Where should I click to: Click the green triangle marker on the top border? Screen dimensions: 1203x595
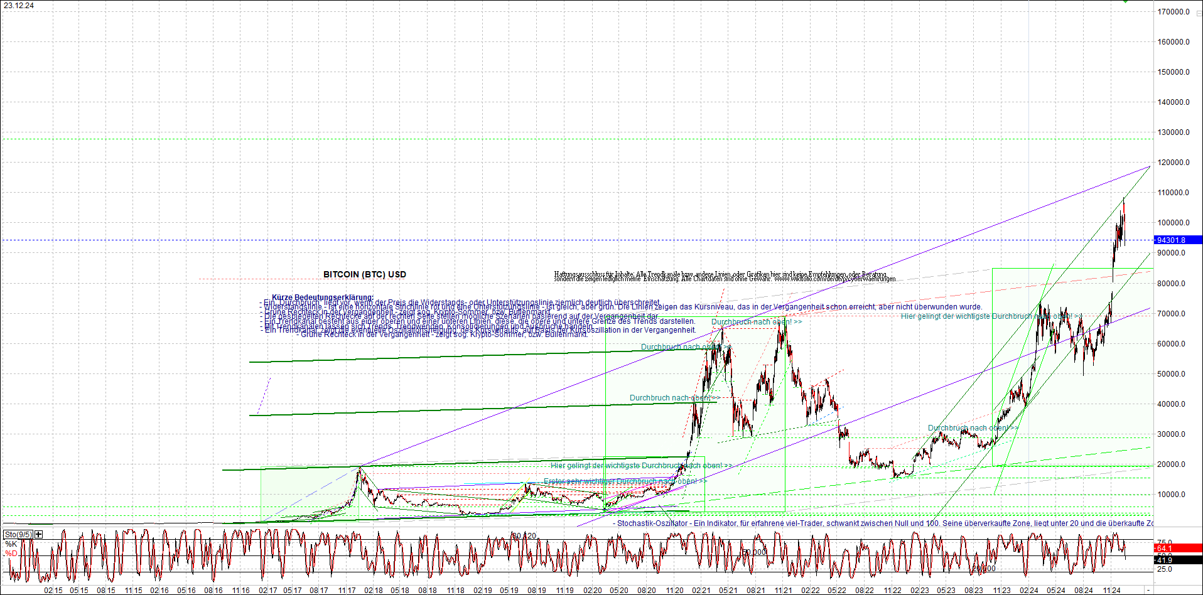pos(1126,1)
